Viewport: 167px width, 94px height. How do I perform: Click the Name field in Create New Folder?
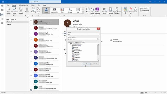coord(83,34)
